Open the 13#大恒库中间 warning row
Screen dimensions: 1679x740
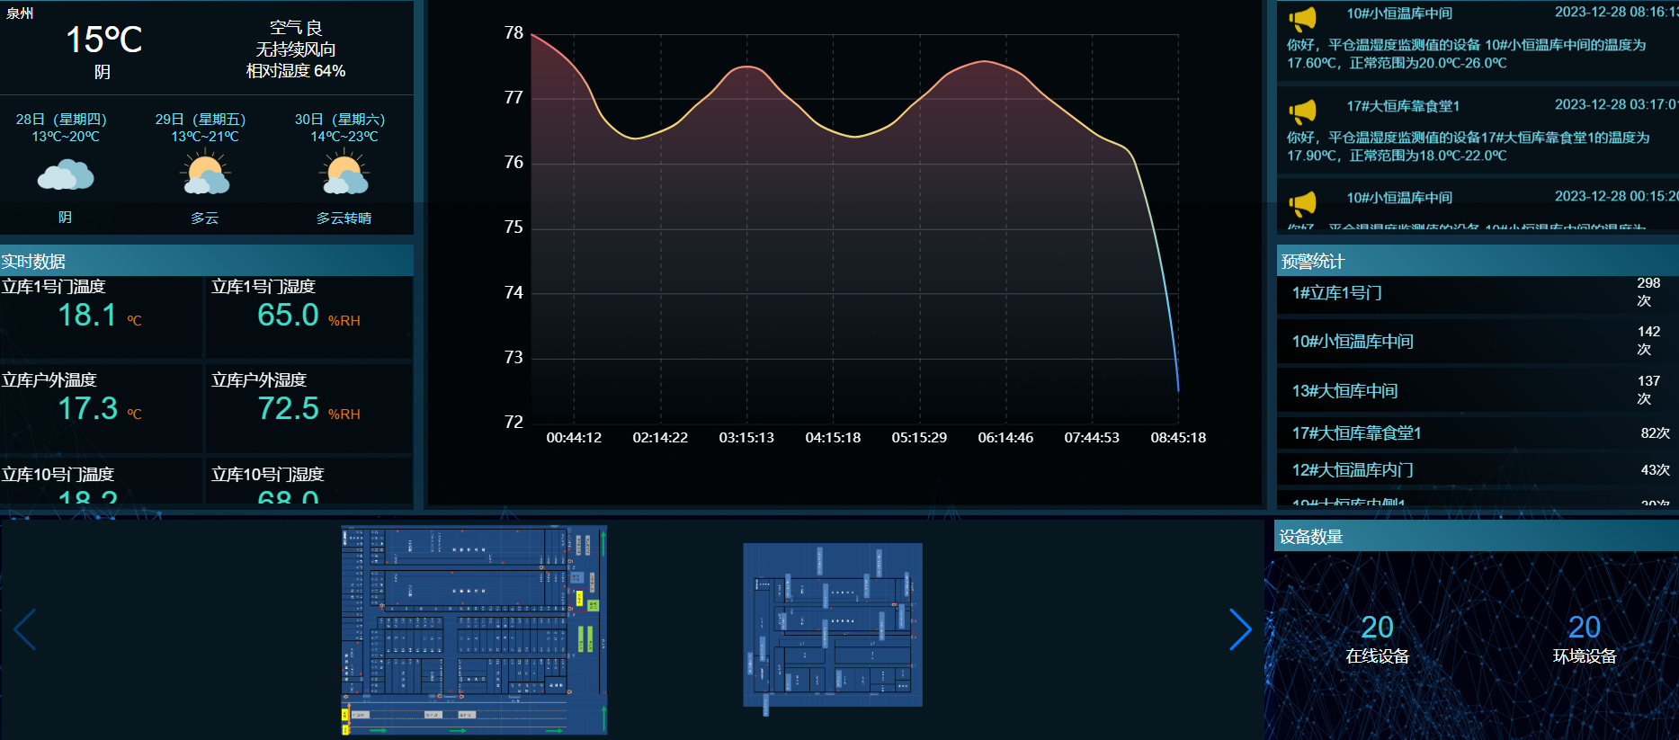click(1478, 391)
